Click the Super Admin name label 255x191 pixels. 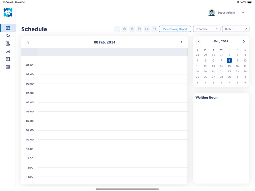[226, 13]
